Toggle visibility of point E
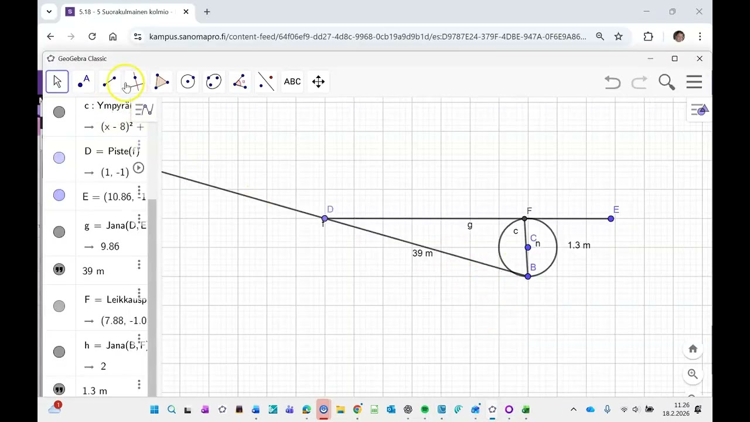The height and width of the screenshot is (422, 750). [59, 195]
